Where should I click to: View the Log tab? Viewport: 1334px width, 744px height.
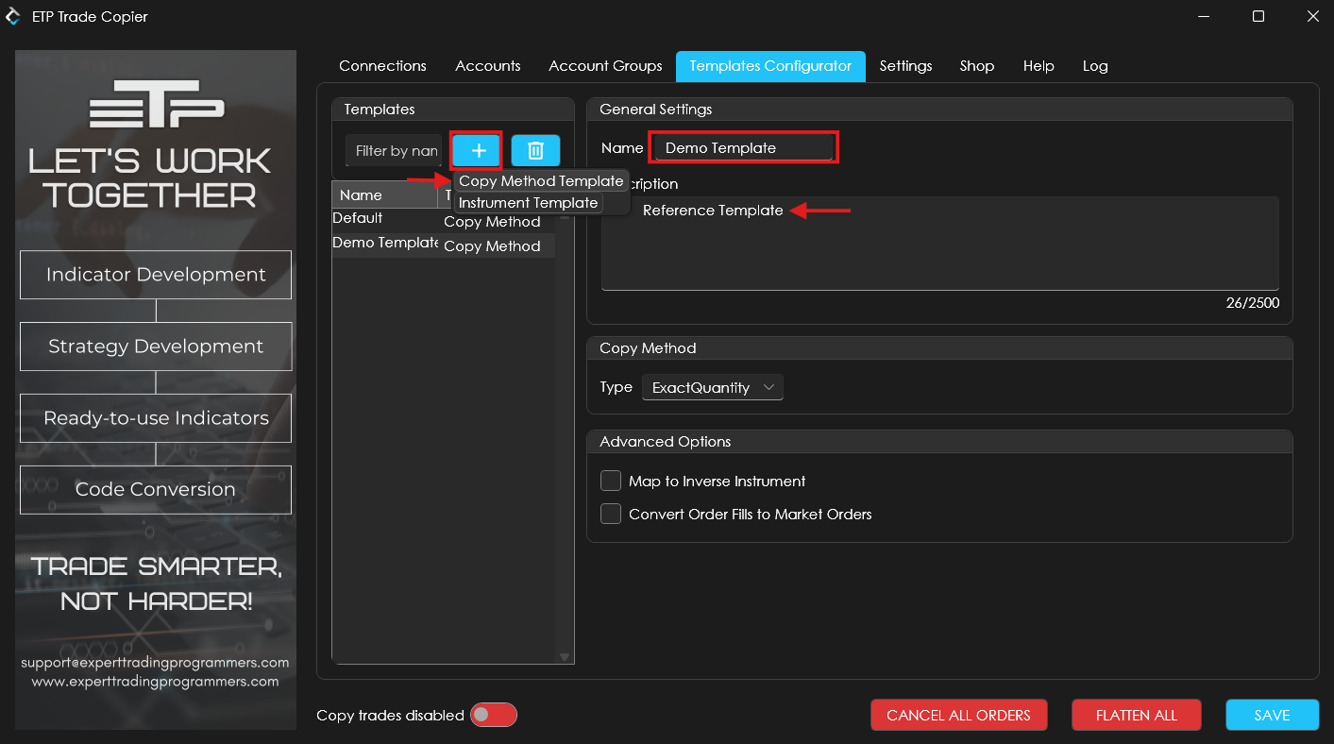pyautogui.click(x=1095, y=66)
